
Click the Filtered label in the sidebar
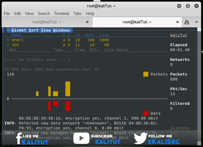click(x=180, y=104)
